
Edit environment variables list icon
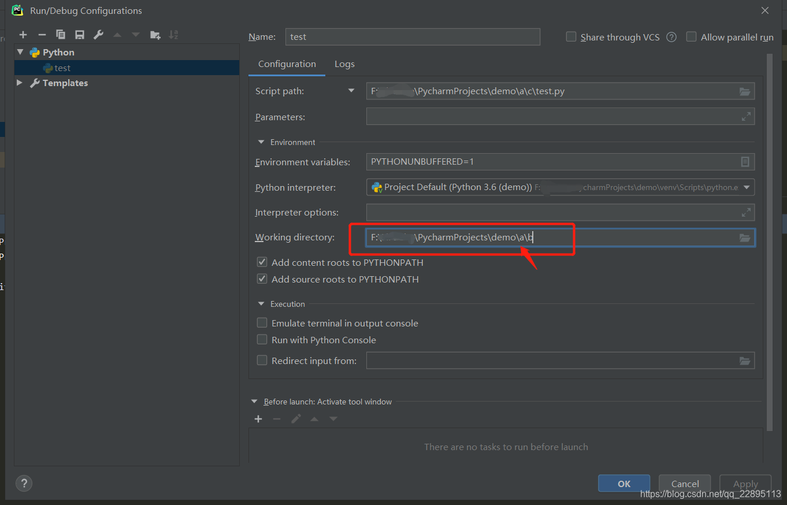point(745,162)
